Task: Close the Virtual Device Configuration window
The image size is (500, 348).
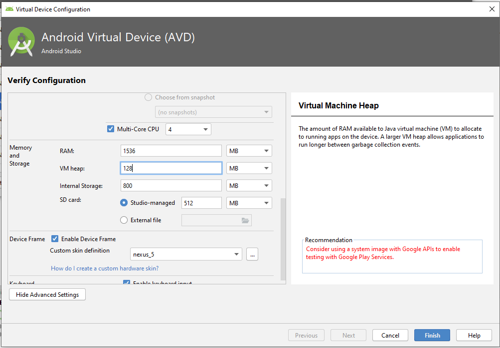Action: [491, 9]
